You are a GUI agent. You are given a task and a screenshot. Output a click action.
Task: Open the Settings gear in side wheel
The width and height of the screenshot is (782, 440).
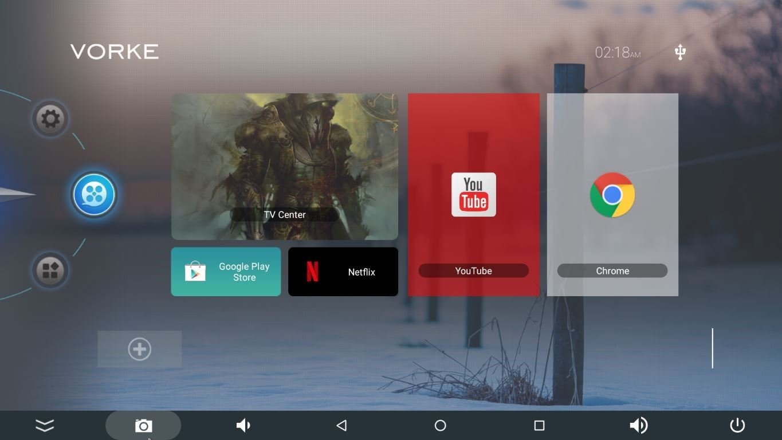pos(50,119)
